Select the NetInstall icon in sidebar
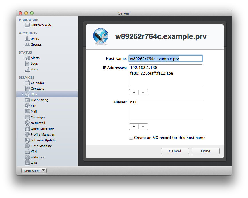The image size is (248, 198). (27, 123)
